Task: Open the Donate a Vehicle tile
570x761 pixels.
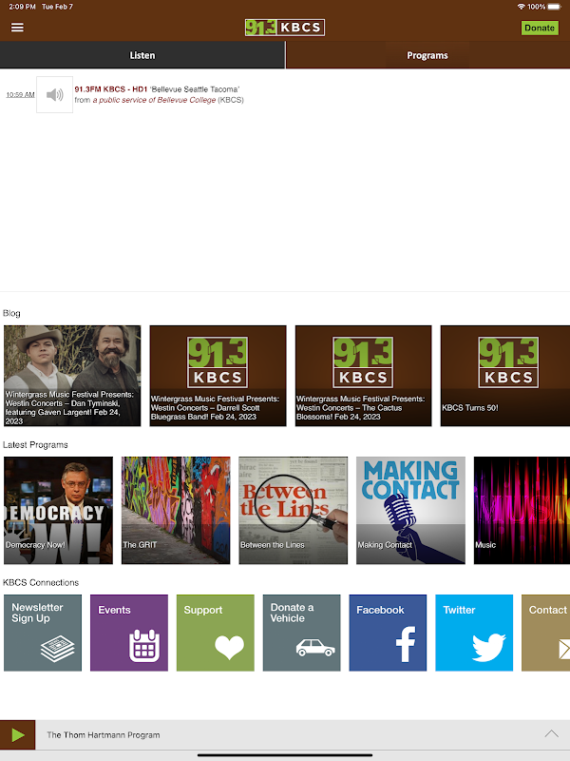Action: pyautogui.click(x=301, y=633)
